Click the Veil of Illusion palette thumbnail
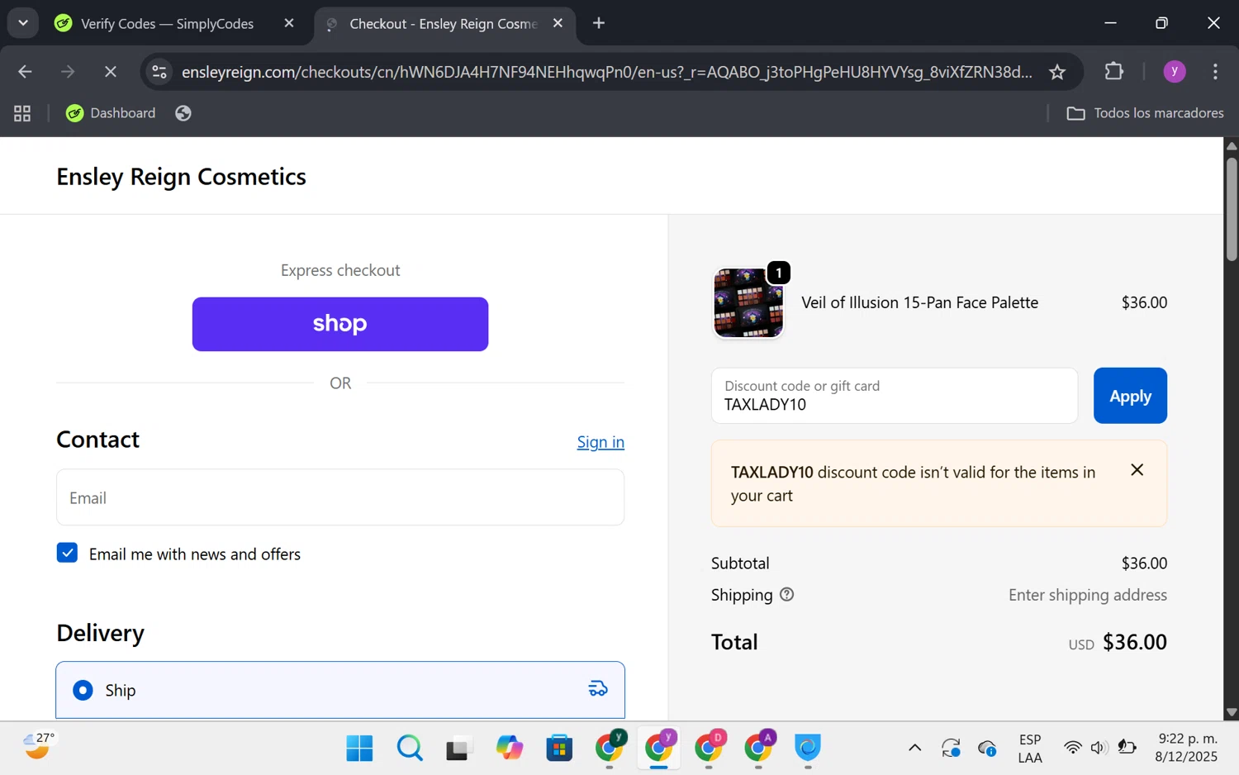 pos(748,303)
